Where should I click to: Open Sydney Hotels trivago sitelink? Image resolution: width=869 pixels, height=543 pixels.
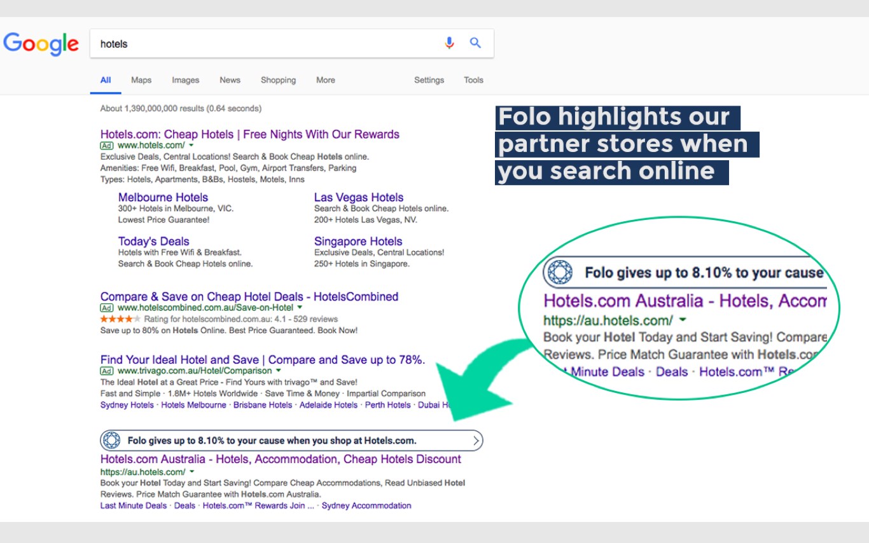[x=127, y=405]
